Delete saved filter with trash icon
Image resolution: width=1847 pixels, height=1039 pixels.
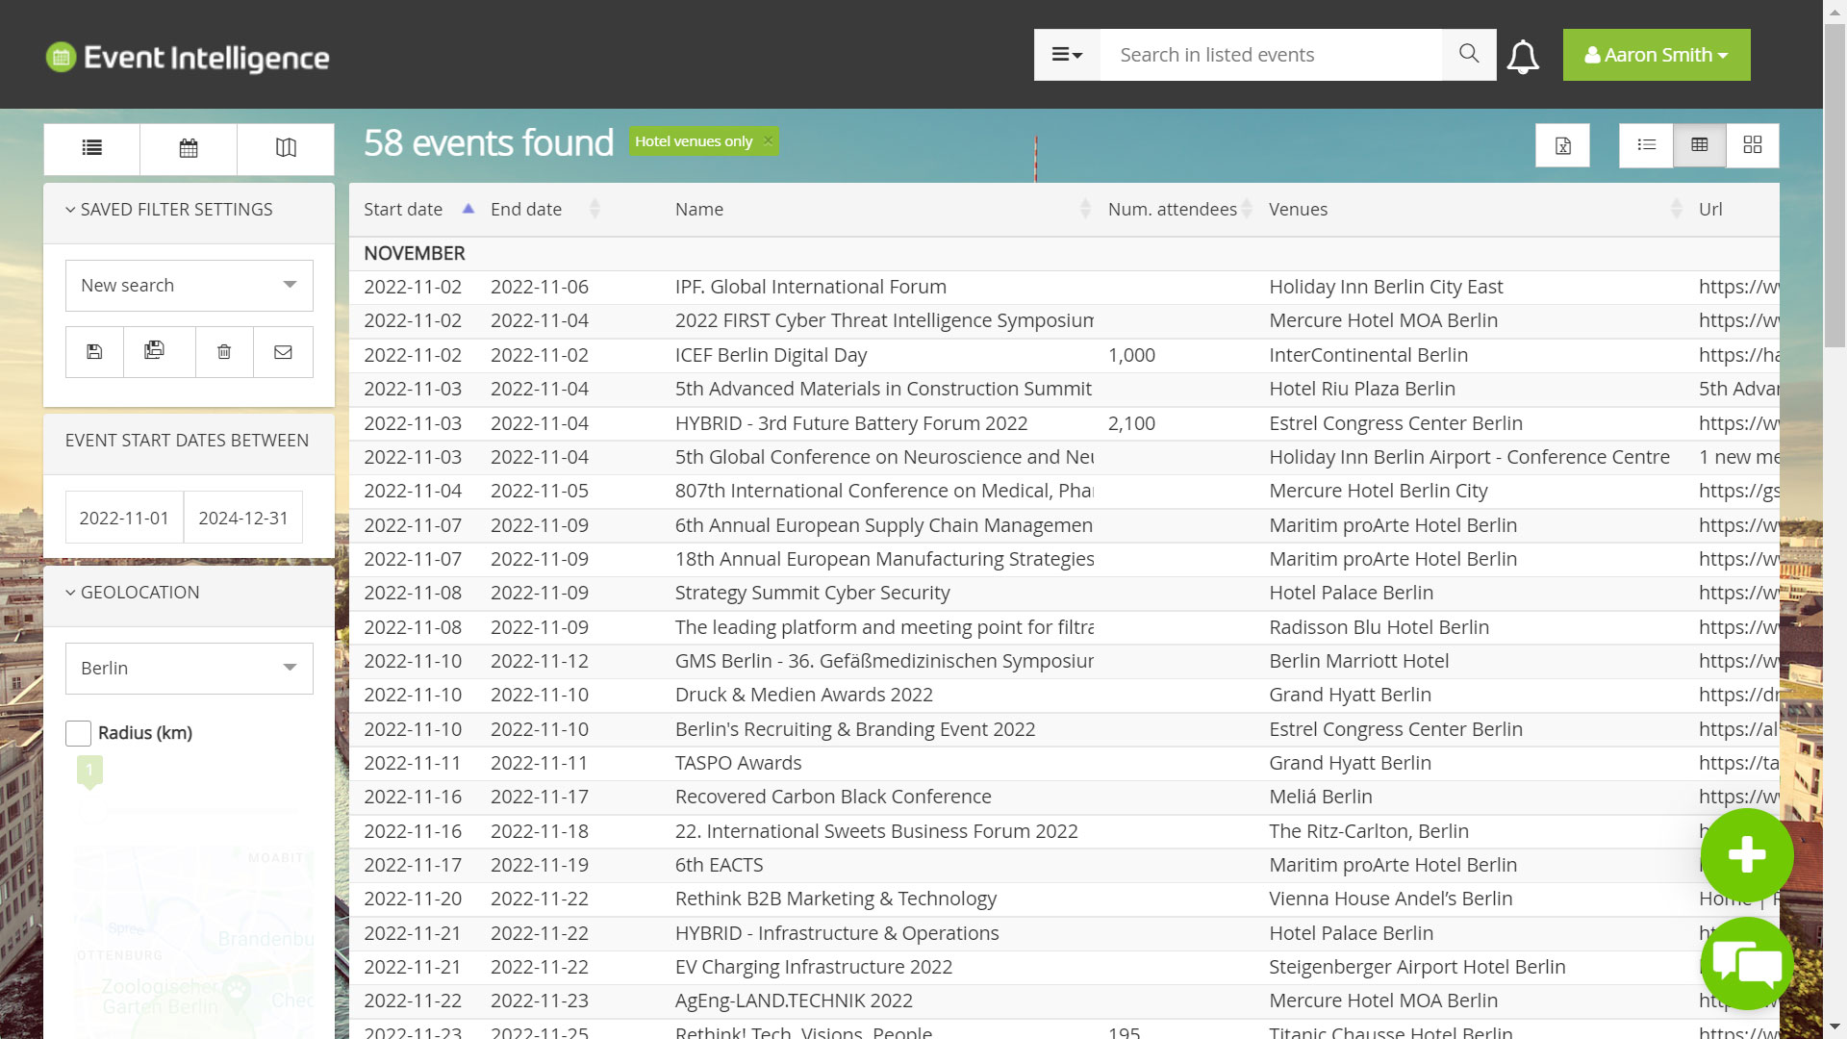tap(224, 352)
